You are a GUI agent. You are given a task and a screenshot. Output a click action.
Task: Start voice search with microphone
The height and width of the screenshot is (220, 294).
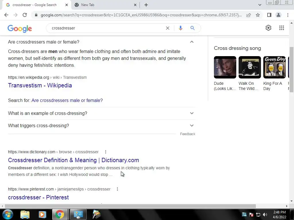pos(180,28)
